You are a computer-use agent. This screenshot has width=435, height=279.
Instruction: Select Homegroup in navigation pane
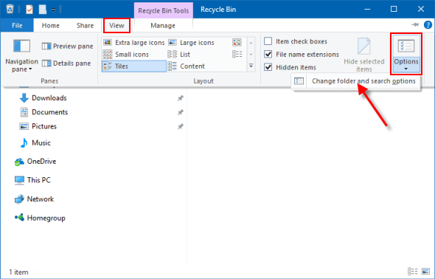40,218
